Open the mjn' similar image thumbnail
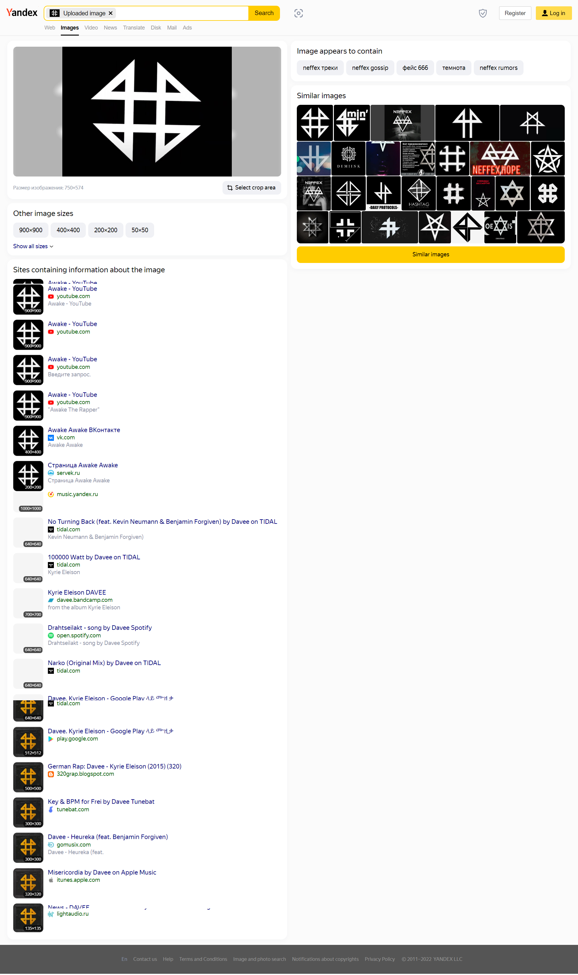 [352, 123]
